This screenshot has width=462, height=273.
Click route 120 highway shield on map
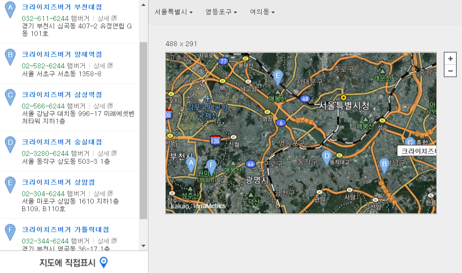tap(215, 140)
